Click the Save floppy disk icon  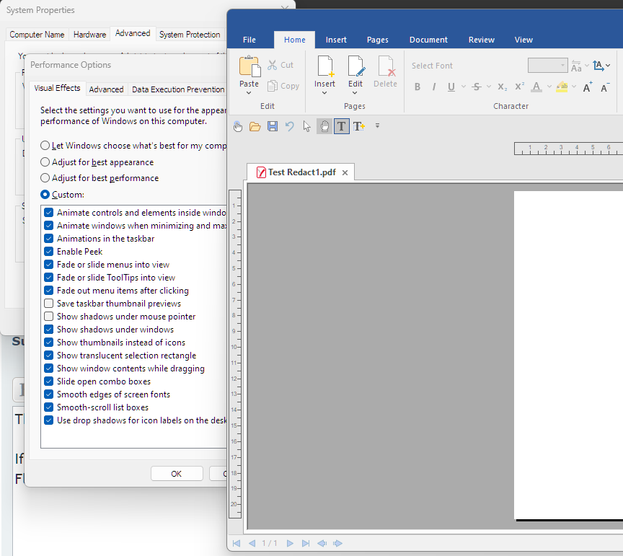(x=273, y=126)
